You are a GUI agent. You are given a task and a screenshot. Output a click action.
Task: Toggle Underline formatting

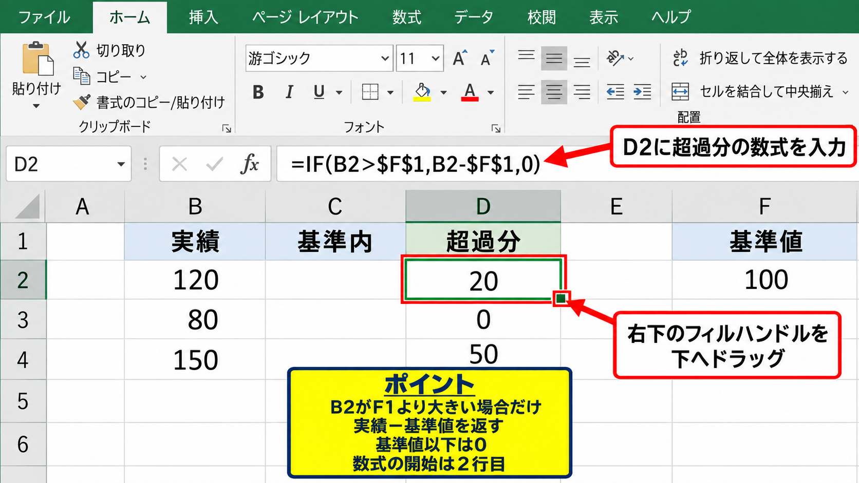point(319,92)
